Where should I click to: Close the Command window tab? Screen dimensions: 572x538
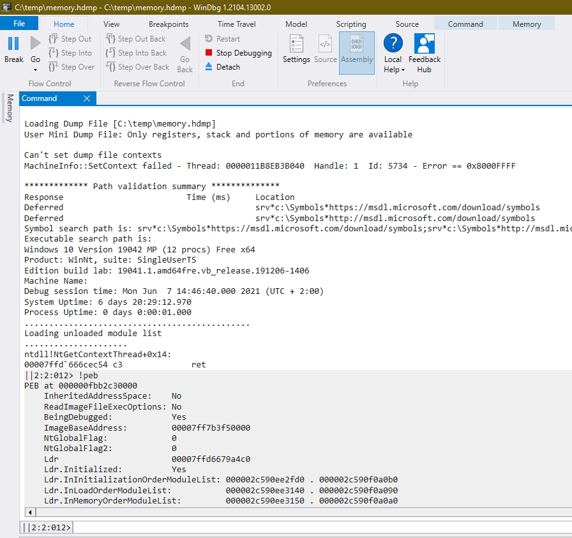tap(86, 98)
